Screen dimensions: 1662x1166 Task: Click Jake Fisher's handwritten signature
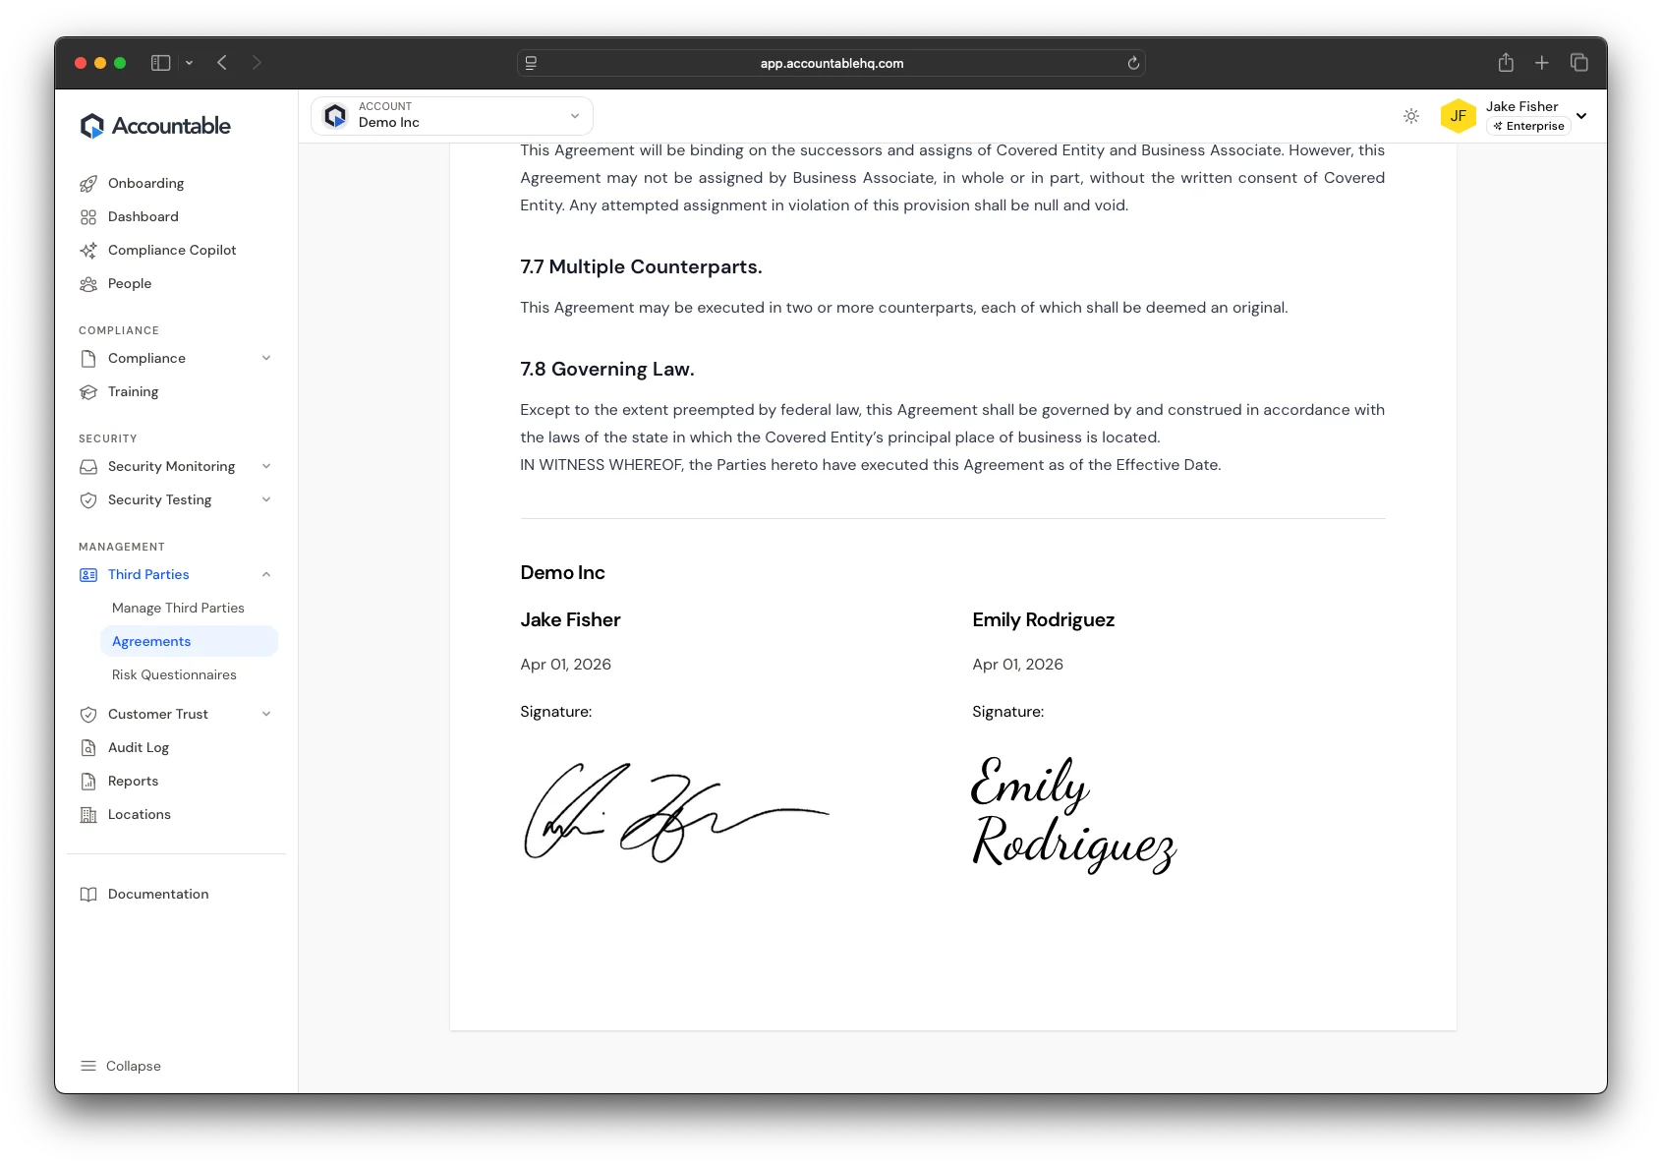coord(676,813)
